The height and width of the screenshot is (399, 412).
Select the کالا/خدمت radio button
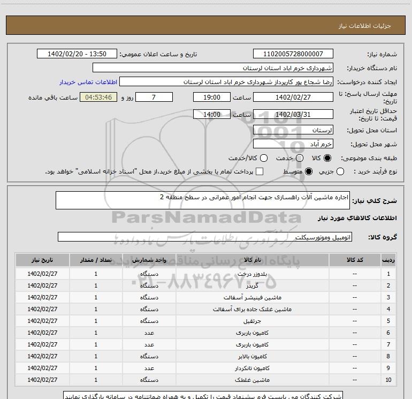click(x=264, y=158)
